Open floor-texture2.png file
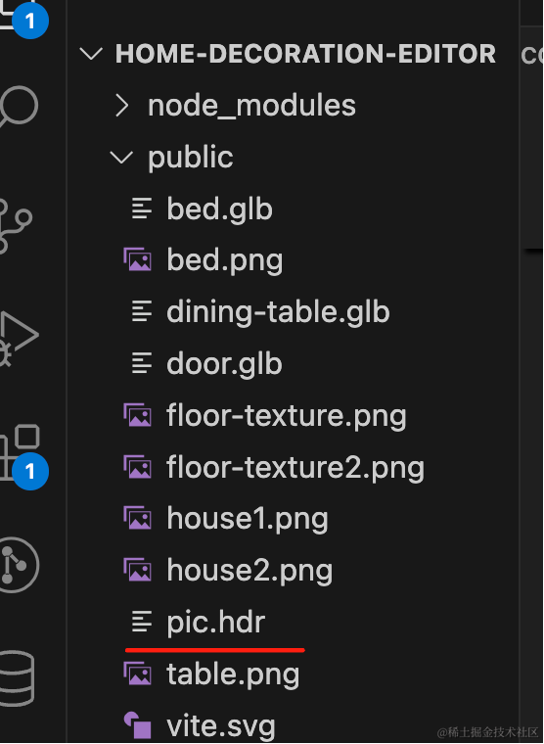 [x=295, y=467]
